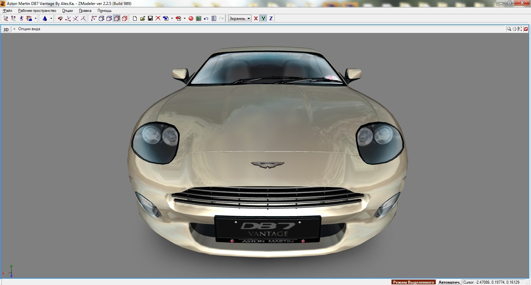Click the red sphere materials icon
Viewport: 531px width, 285px height.
coord(191,19)
